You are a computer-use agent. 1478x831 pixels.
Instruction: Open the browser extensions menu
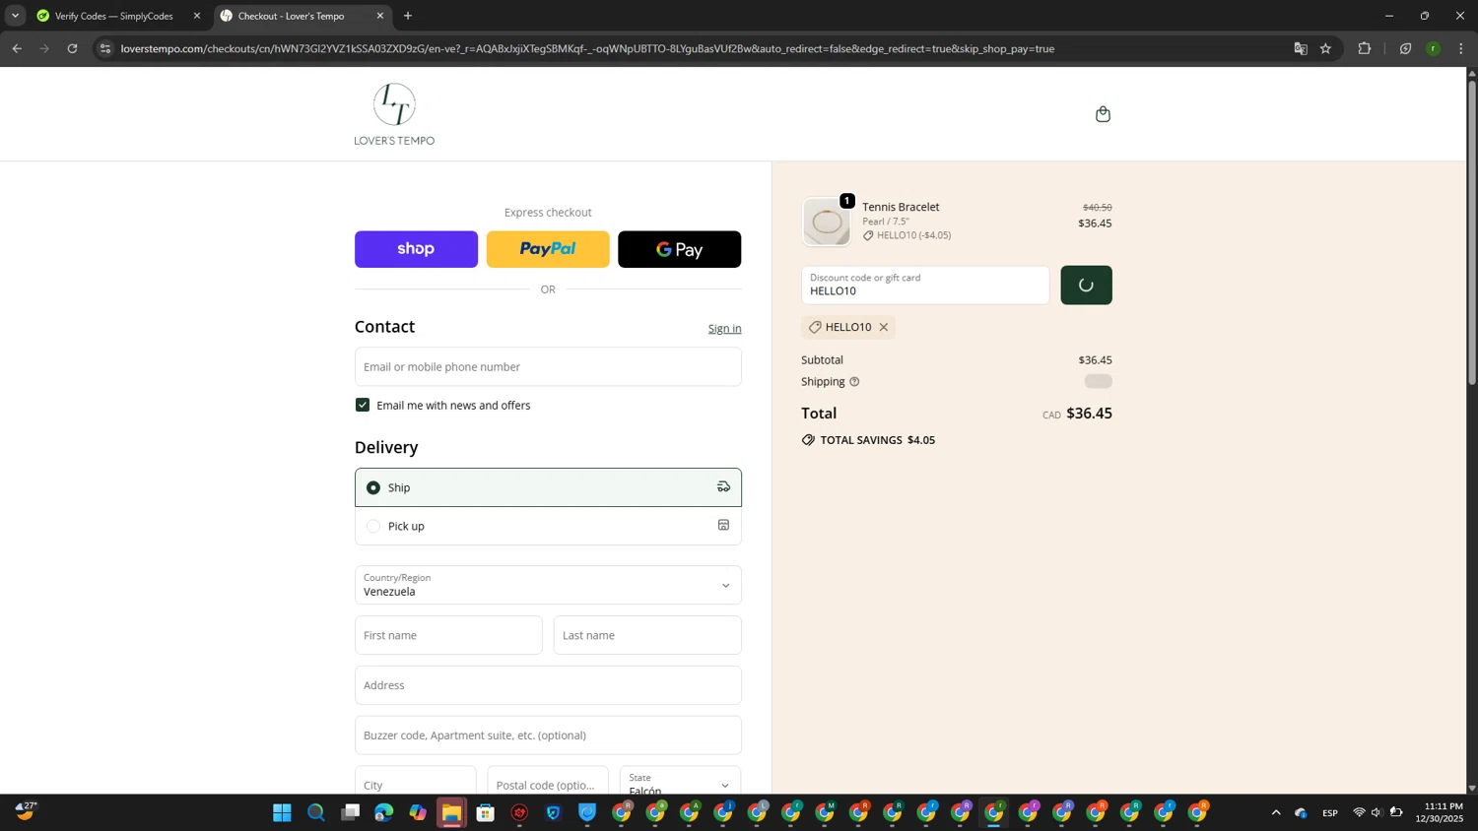pyautogui.click(x=1365, y=48)
